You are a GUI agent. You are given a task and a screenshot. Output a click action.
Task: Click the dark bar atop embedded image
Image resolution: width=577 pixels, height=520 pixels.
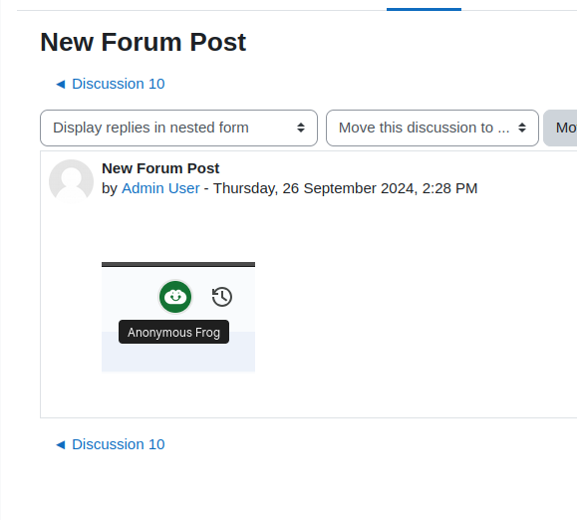tap(178, 264)
